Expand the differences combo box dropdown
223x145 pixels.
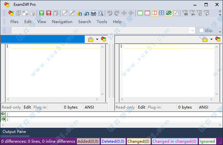pos(192,30)
